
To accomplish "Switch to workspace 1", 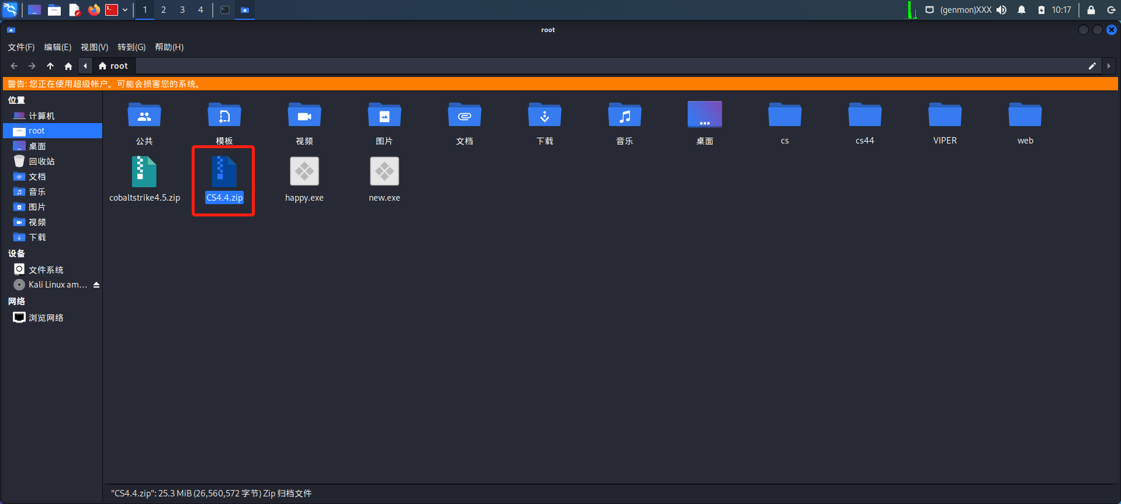I will coord(145,10).
